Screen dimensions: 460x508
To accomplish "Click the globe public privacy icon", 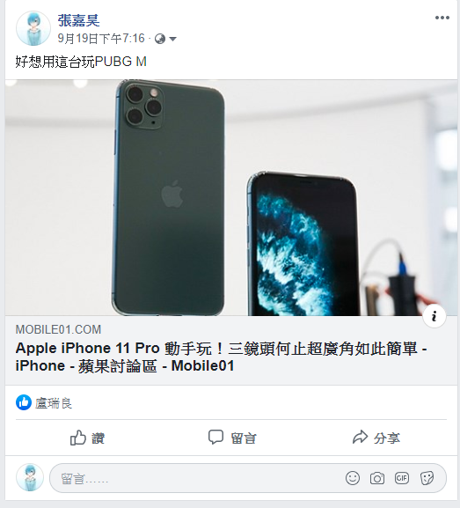I will [160, 39].
